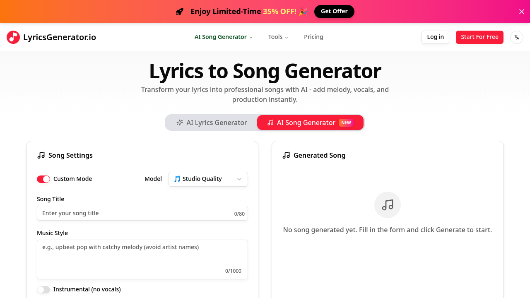Dismiss the 35% OFF promo banner

tap(522, 12)
